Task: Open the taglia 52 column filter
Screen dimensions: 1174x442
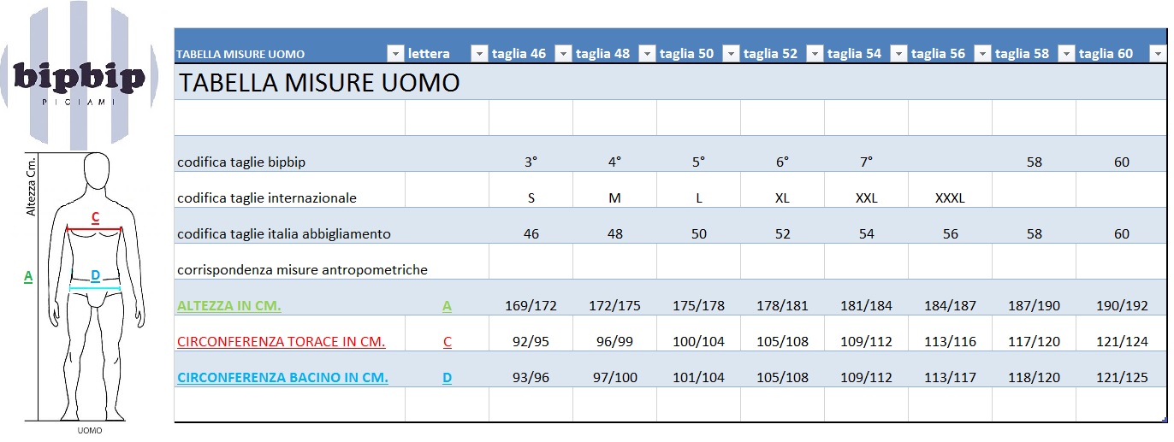Action: pos(815,54)
